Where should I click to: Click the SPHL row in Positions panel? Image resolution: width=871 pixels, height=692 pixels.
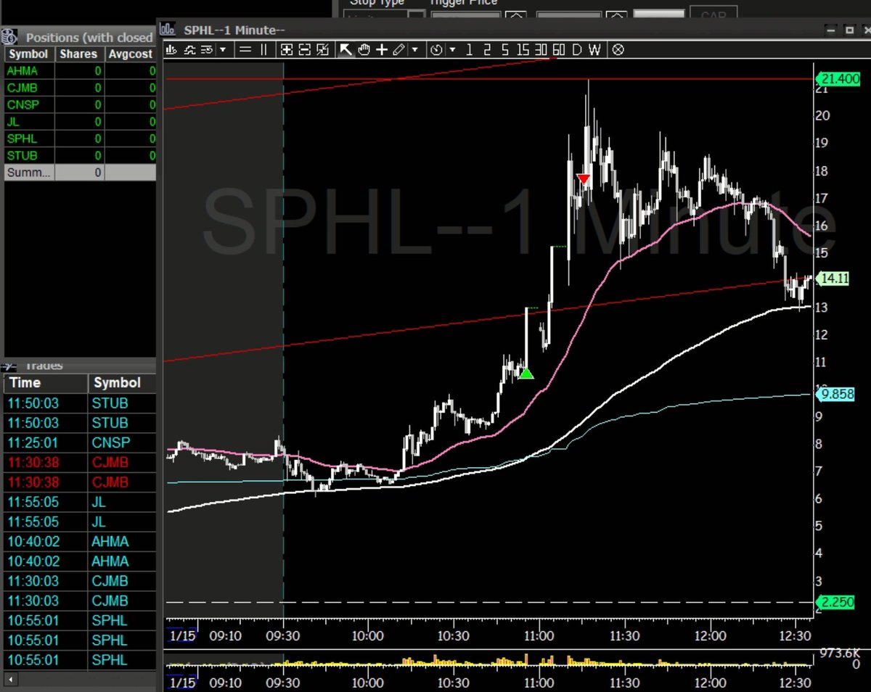tap(23, 139)
